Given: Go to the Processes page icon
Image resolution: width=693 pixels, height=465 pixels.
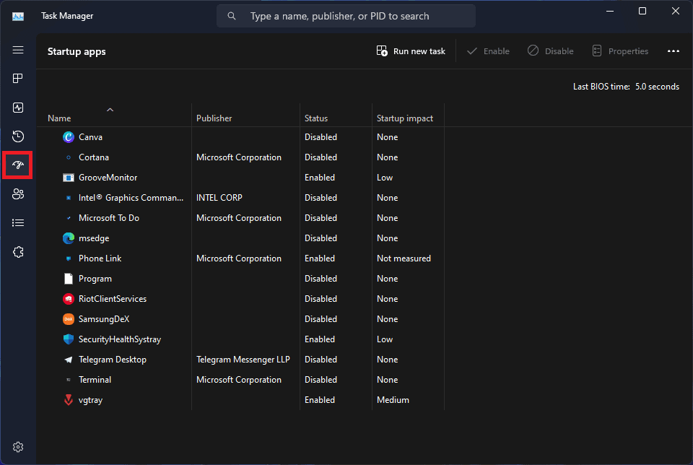Looking at the screenshot, I should pyautogui.click(x=18, y=79).
